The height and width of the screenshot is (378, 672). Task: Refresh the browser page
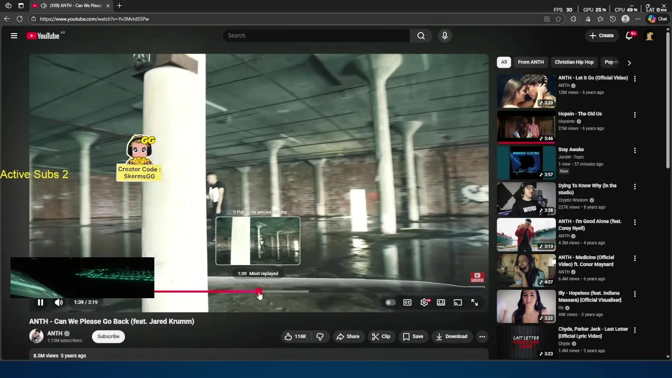[19, 19]
